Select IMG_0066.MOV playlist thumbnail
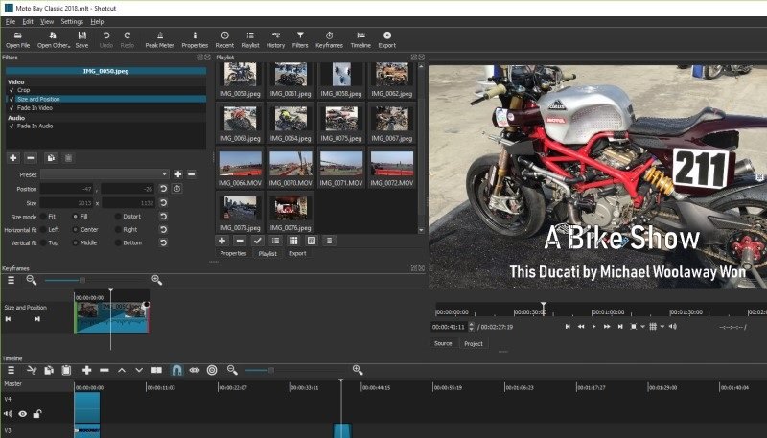 click(240, 168)
